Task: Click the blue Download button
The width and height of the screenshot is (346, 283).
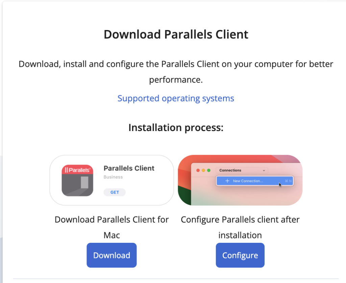Action: pyautogui.click(x=112, y=255)
